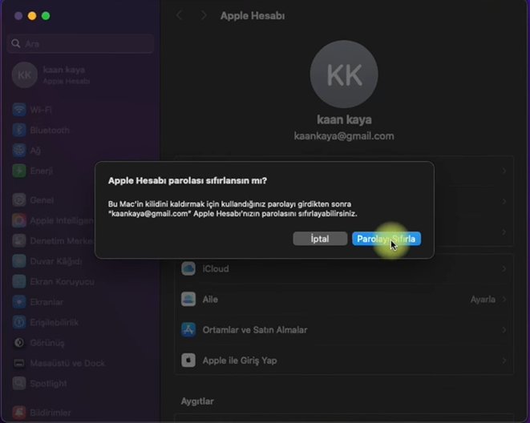The width and height of the screenshot is (530, 423).
Task: Click the kaankaya@gmail.com address under the name
Action: [344, 136]
